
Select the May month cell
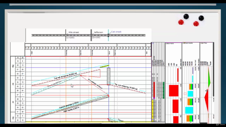click(x=13, y=66)
